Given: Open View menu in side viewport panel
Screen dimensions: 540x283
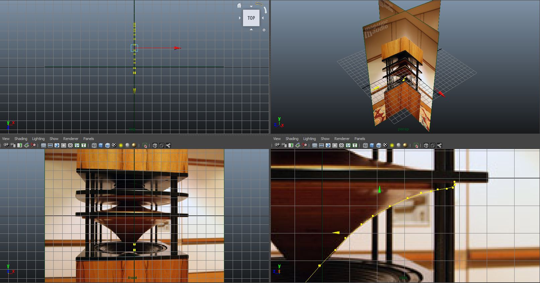Looking at the screenshot, I should (x=277, y=139).
